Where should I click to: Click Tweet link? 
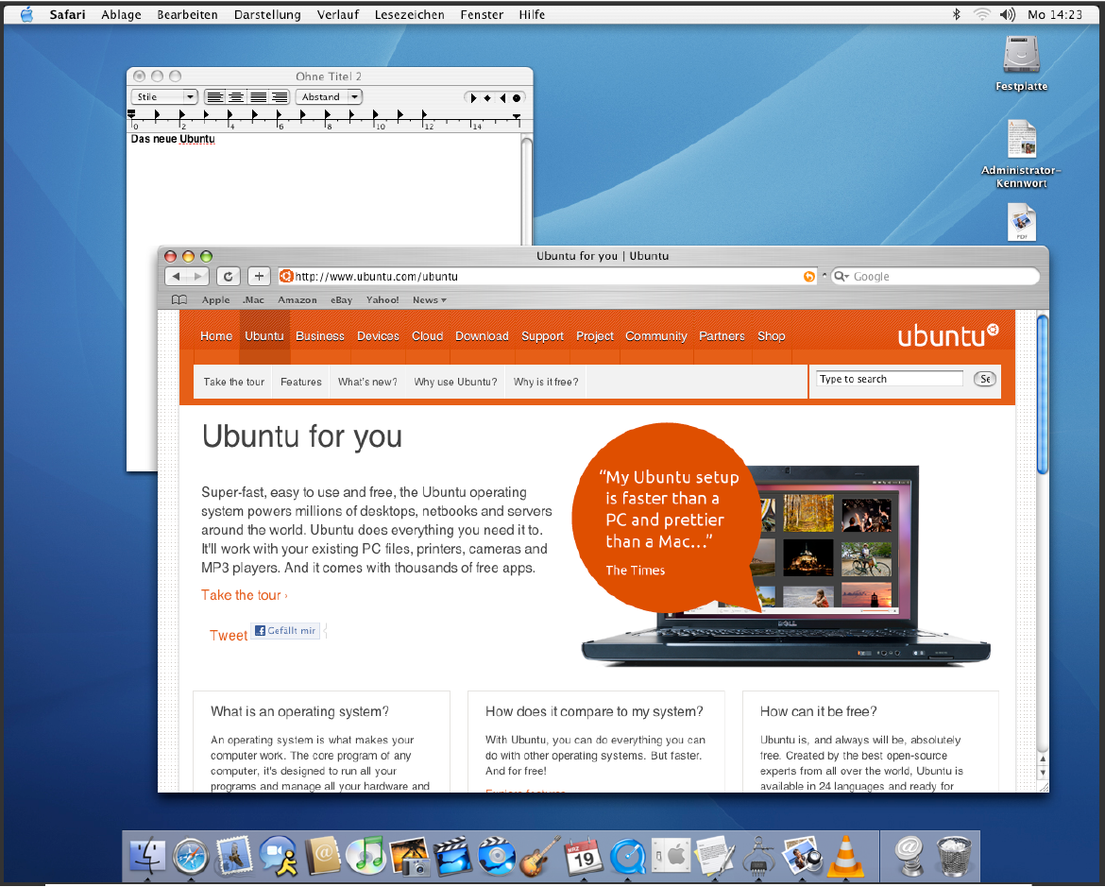[x=229, y=636]
